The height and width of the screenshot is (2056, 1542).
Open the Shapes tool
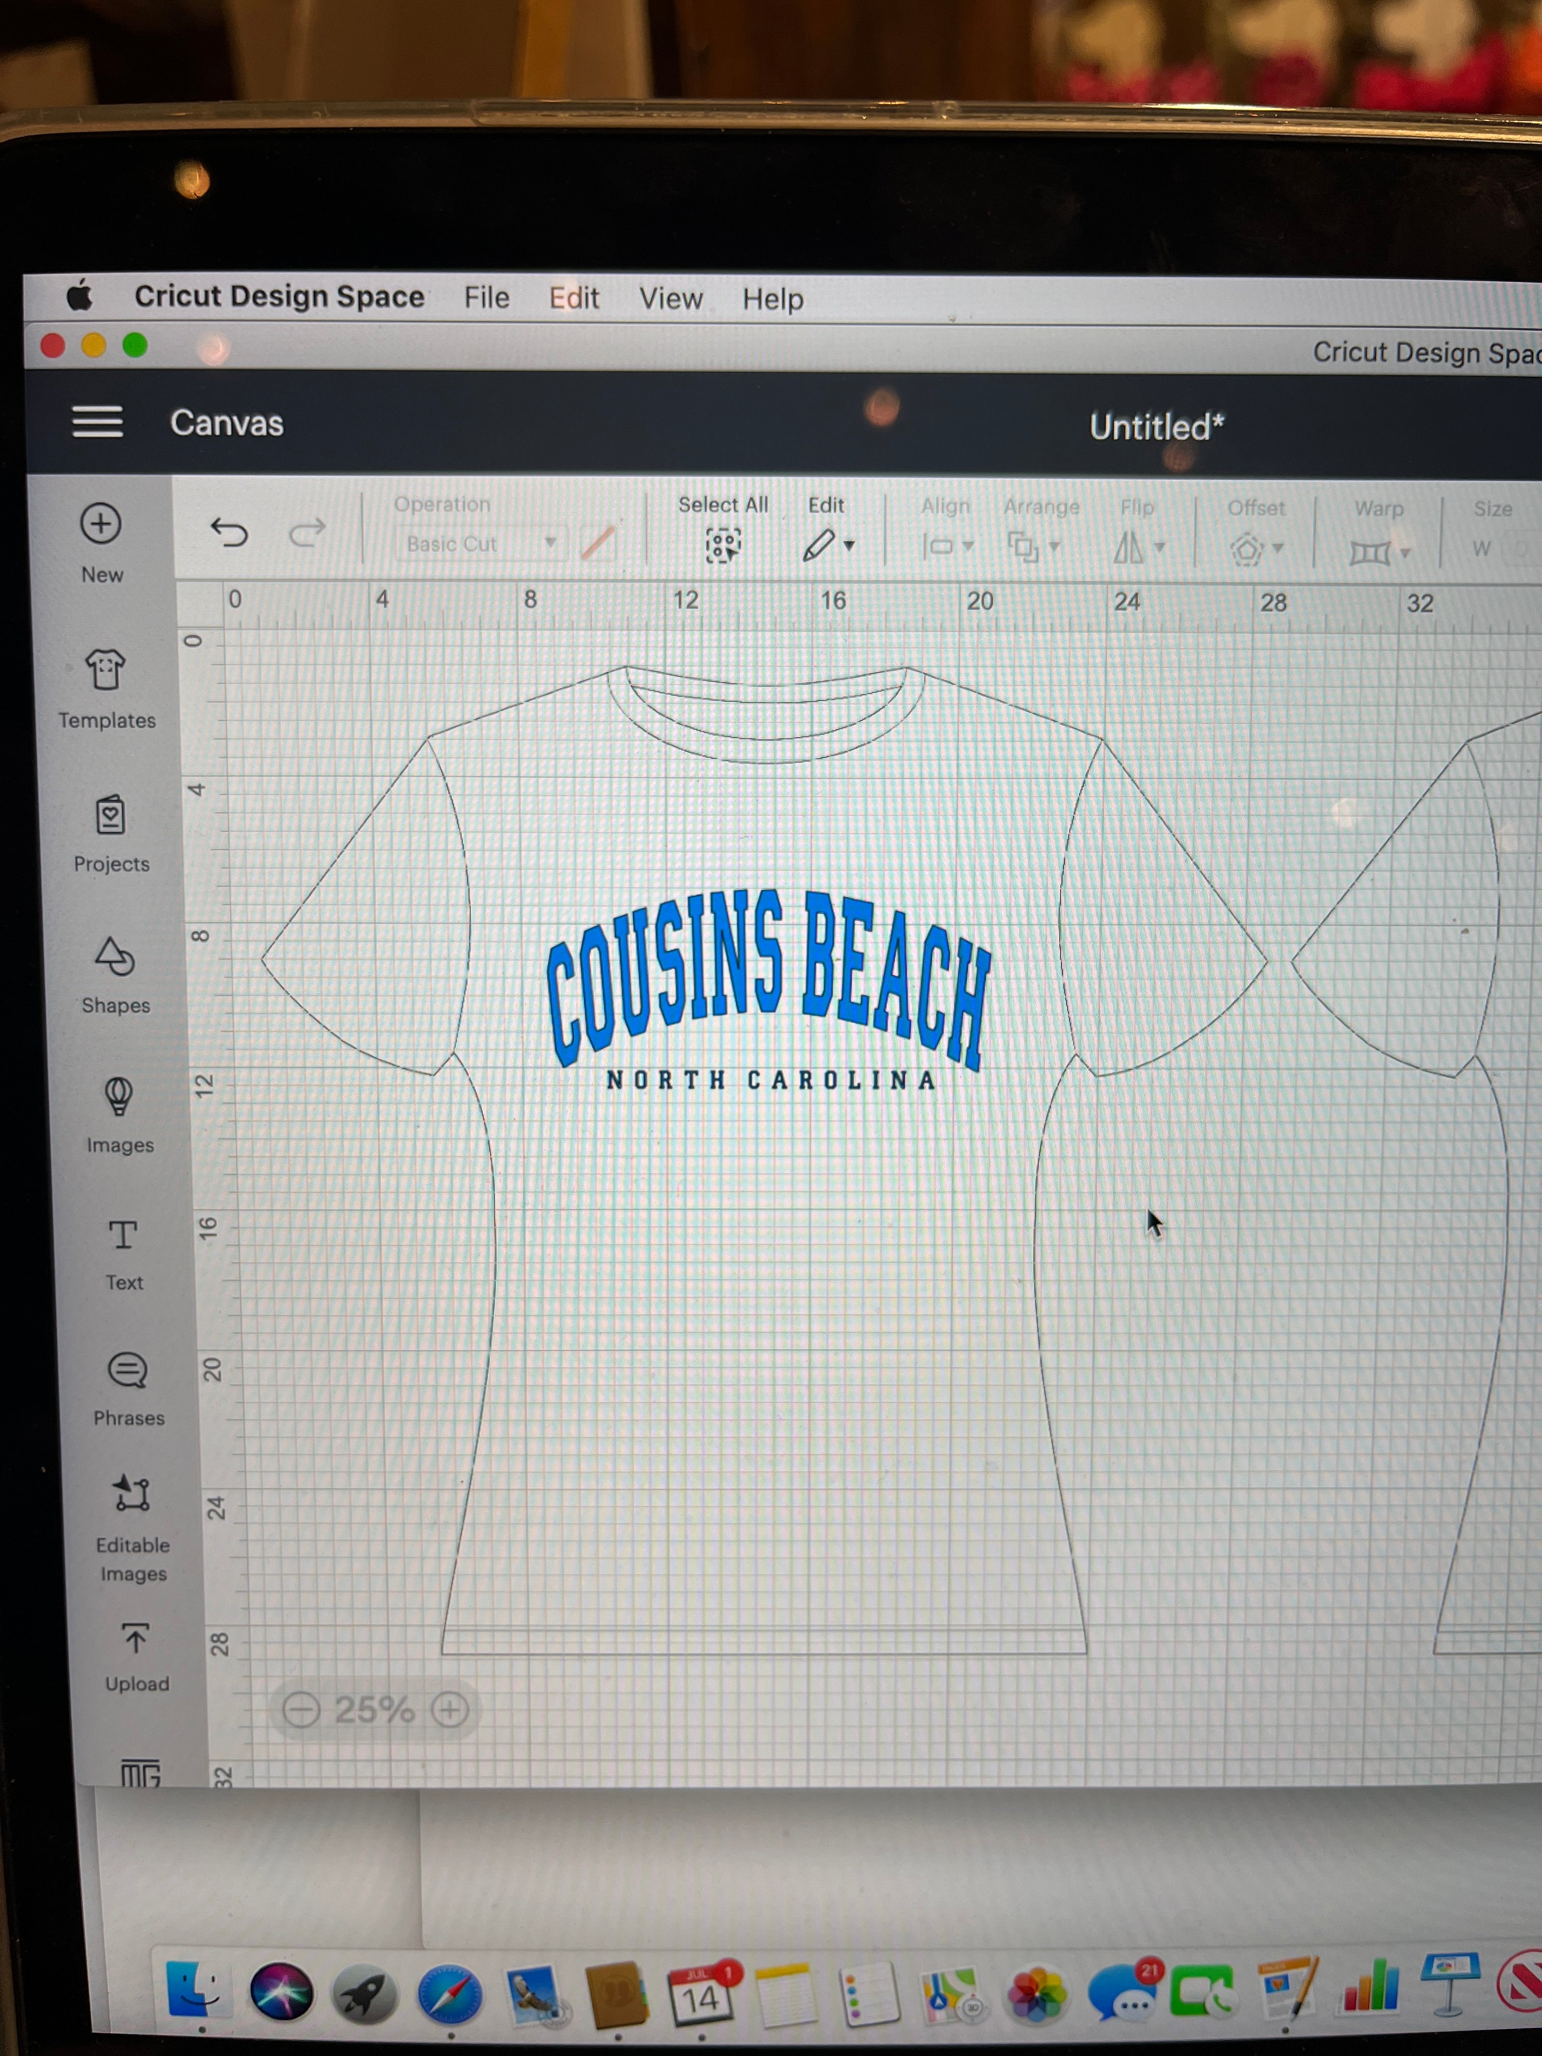115,957
